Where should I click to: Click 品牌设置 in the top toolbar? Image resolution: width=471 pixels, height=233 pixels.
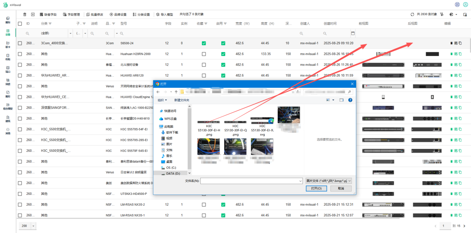[x=118, y=14]
